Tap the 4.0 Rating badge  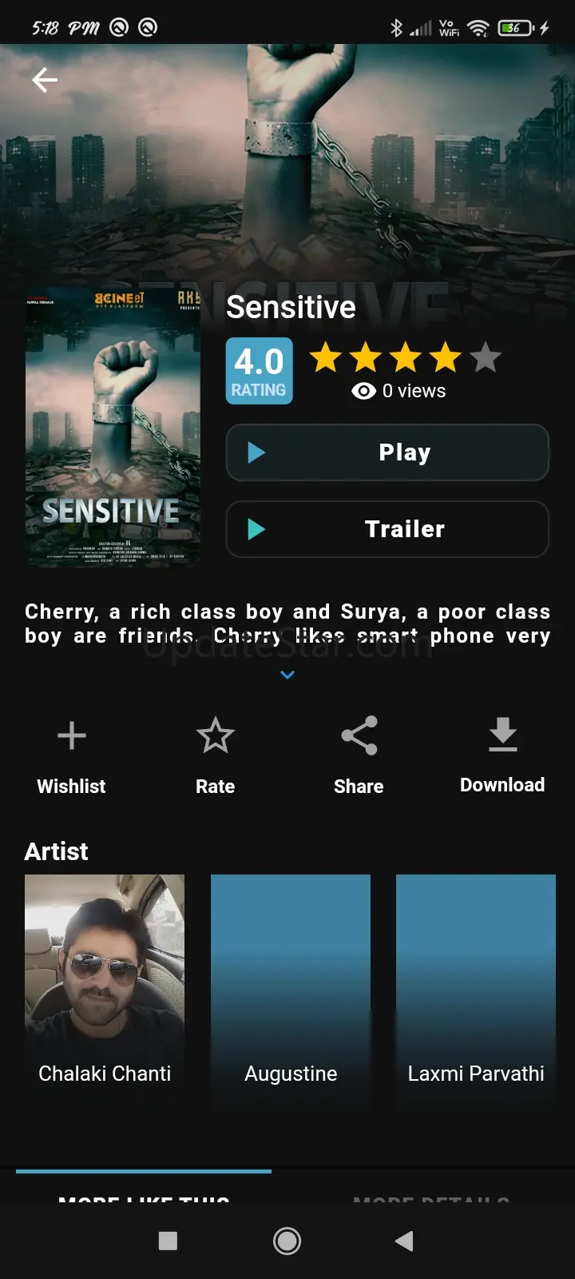260,371
